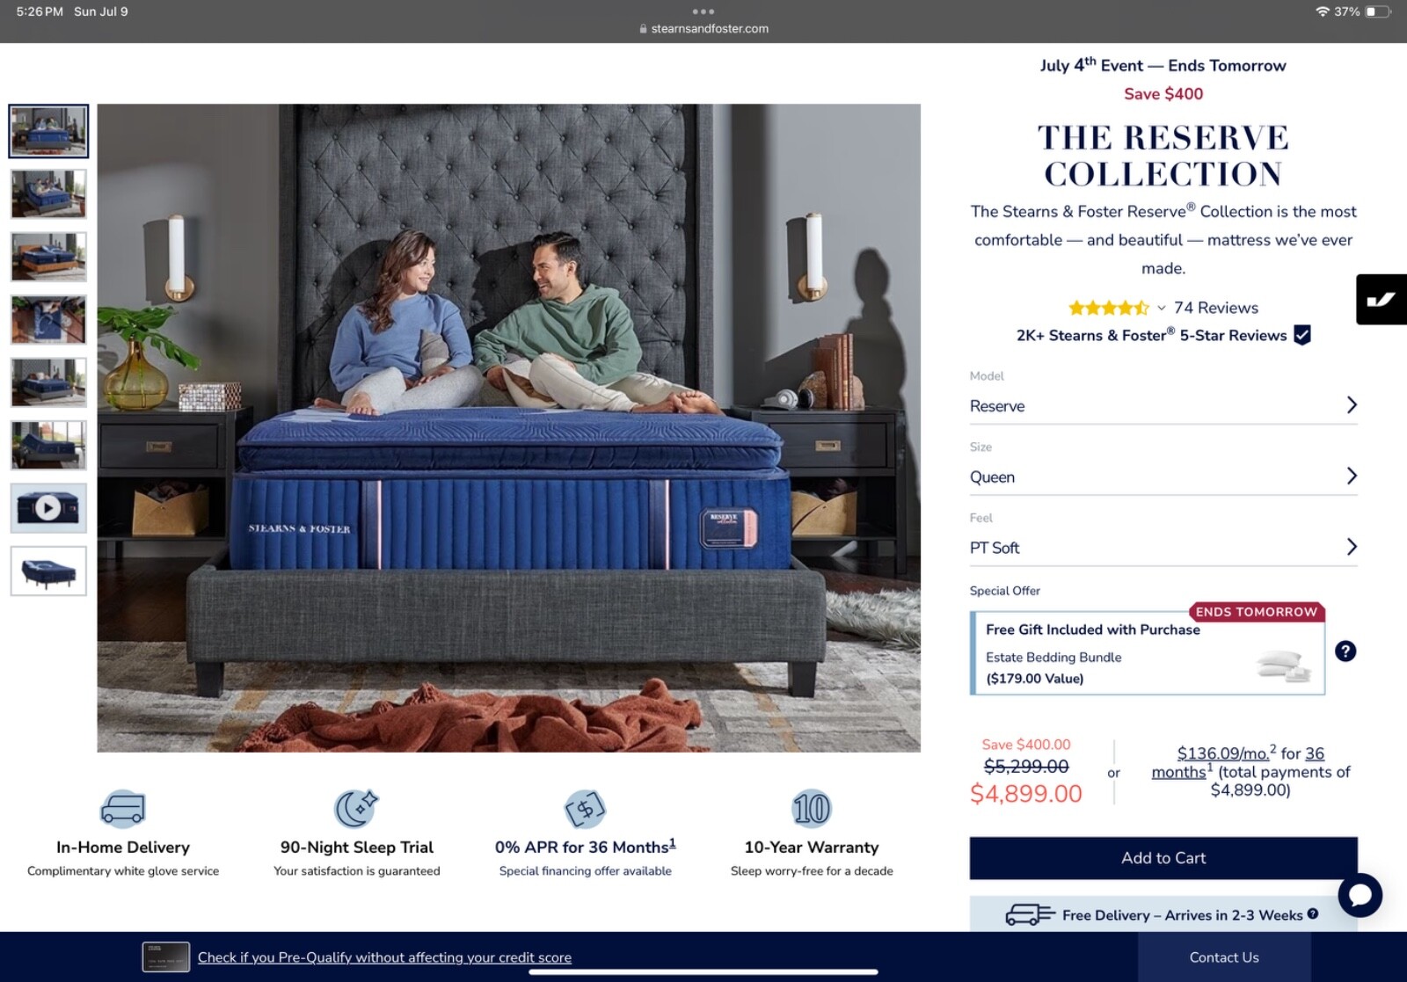Select the fourth overhead-view thumbnail
Viewport: 1407px width, 982px height.
coord(48,320)
